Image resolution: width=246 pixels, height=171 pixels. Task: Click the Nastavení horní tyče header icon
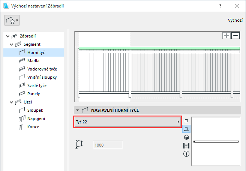[85, 110]
